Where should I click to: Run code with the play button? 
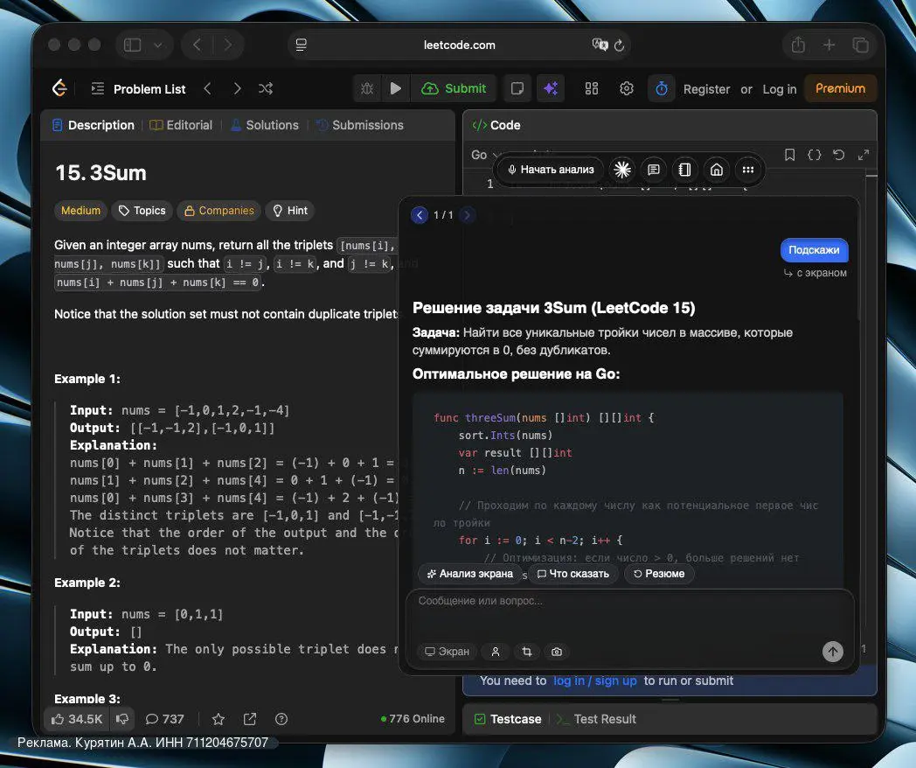click(395, 88)
